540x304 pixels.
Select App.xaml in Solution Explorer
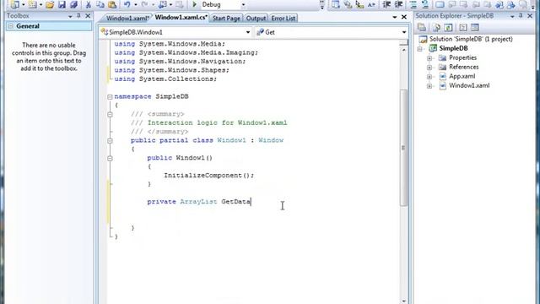tap(462, 77)
